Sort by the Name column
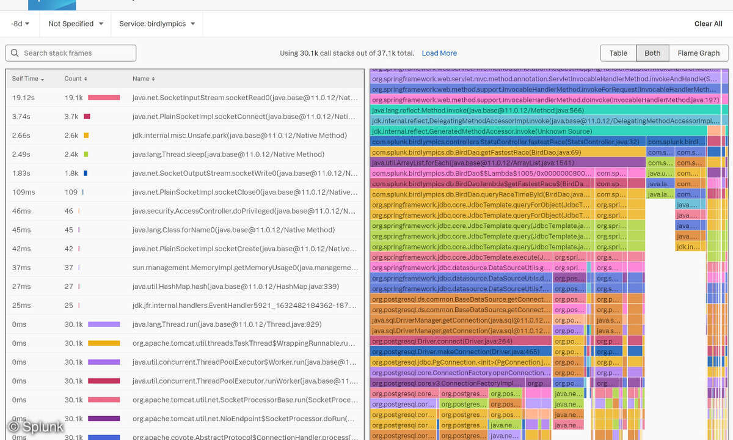Viewport: 733px width, 440px height. (x=144, y=79)
